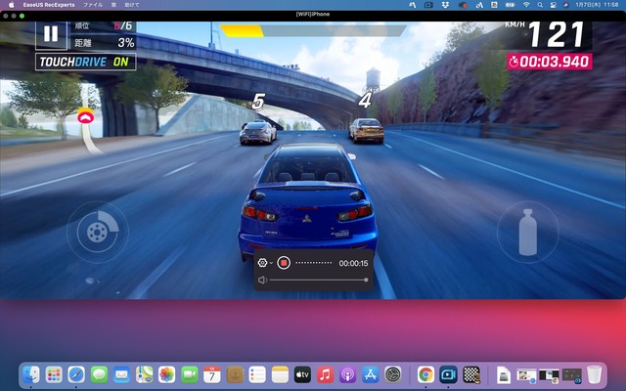The width and height of the screenshot is (626, 391).
Task: Open the document file in the Dock
Action: (504, 374)
